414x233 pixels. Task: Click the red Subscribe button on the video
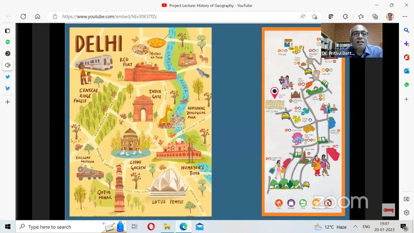pyautogui.click(x=388, y=210)
